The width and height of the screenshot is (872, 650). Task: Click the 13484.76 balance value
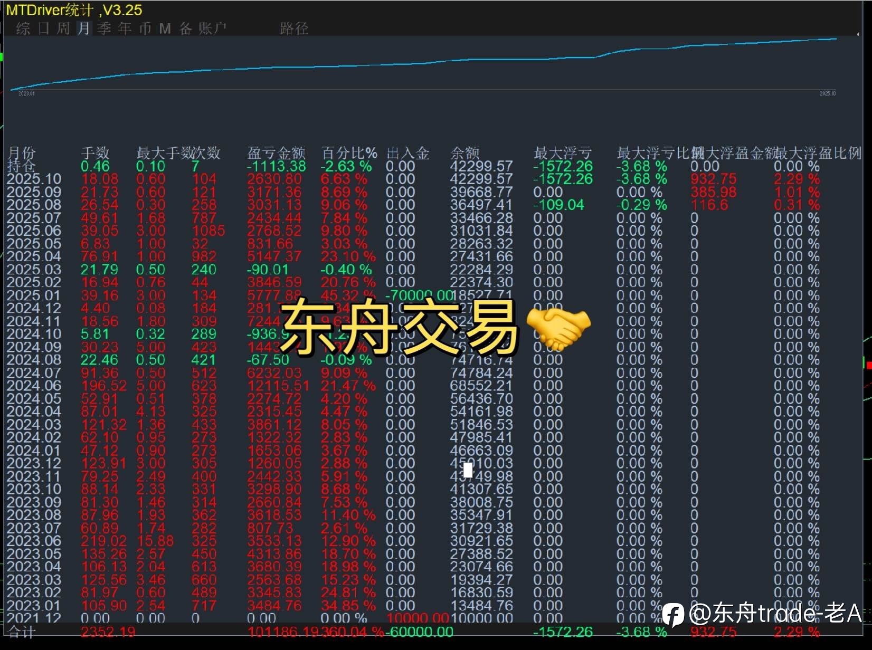tap(481, 606)
